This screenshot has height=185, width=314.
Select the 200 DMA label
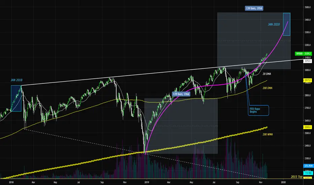click(268, 88)
